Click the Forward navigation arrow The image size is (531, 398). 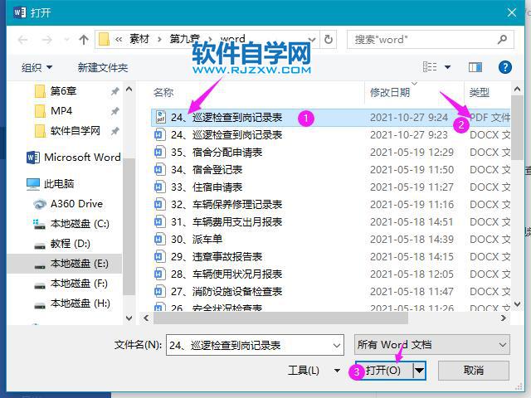46,40
